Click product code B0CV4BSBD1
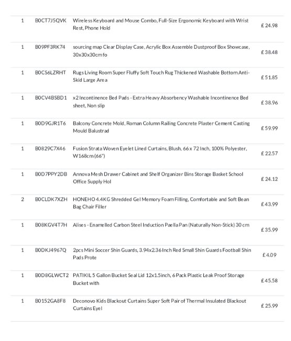291x341 pixels. point(51,98)
